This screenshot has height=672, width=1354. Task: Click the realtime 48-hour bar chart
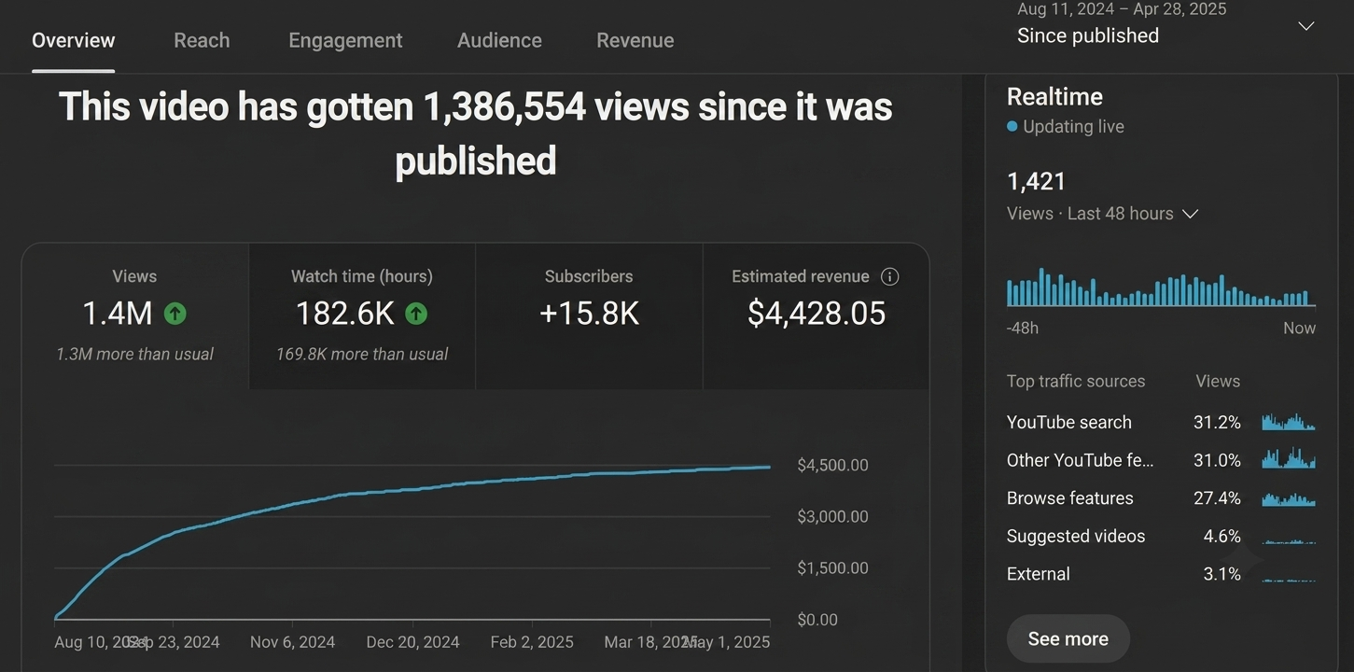click(x=1161, y=288)
